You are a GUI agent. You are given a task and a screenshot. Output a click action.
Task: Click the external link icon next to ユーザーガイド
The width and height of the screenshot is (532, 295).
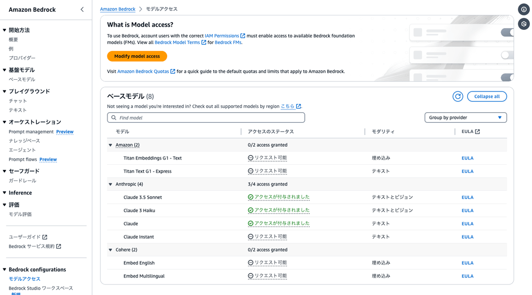[x=45, y=237]
